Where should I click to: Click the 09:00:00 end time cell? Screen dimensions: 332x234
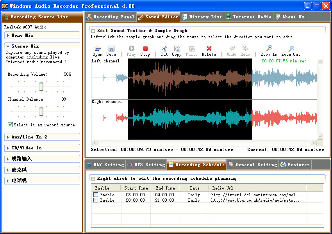[x=164, y=195]
